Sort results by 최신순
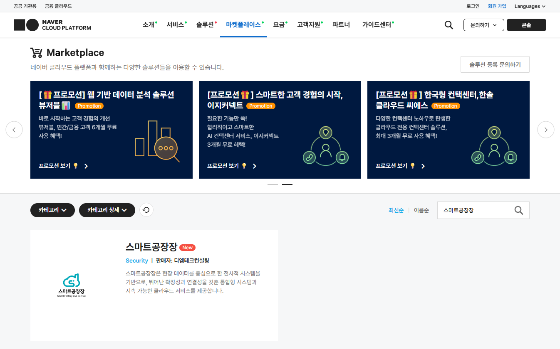The height and width of the screenshot is (349, 560). pos(396,210)
